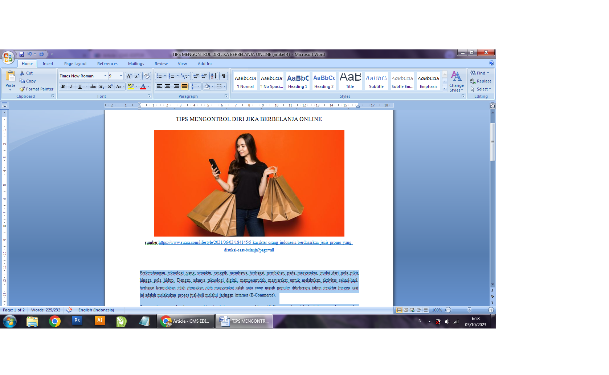This screenshot has width=609, height=375.
Task: Copy the selected text
Action: click(28, 81)
